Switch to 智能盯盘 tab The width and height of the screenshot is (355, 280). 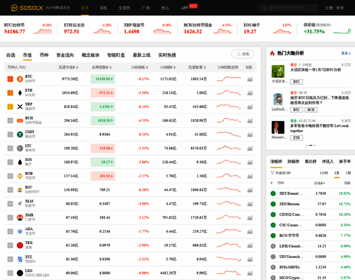click(x=116, y=55)
